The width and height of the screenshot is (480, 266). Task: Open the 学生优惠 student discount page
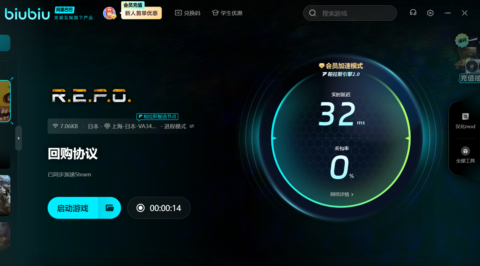[227, 13]
